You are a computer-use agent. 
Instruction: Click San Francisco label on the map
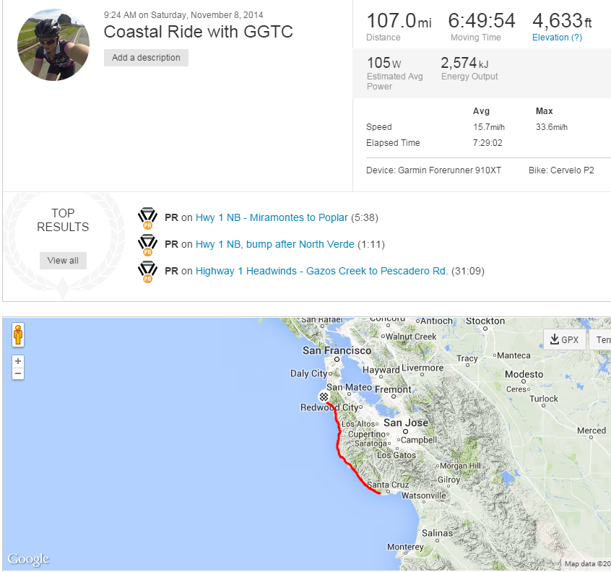click(x=336, y=350)
